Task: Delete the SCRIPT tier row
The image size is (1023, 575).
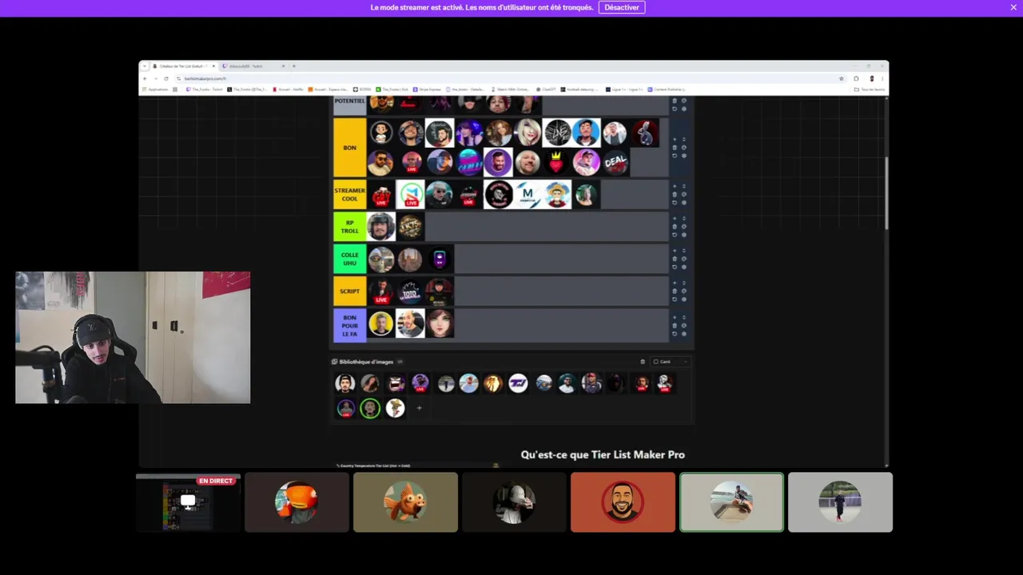Action: tap(675, 291)
